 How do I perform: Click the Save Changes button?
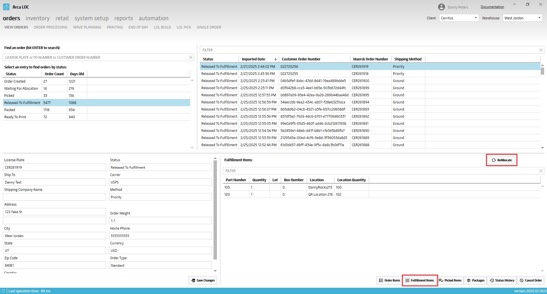[x=203, y=280]
